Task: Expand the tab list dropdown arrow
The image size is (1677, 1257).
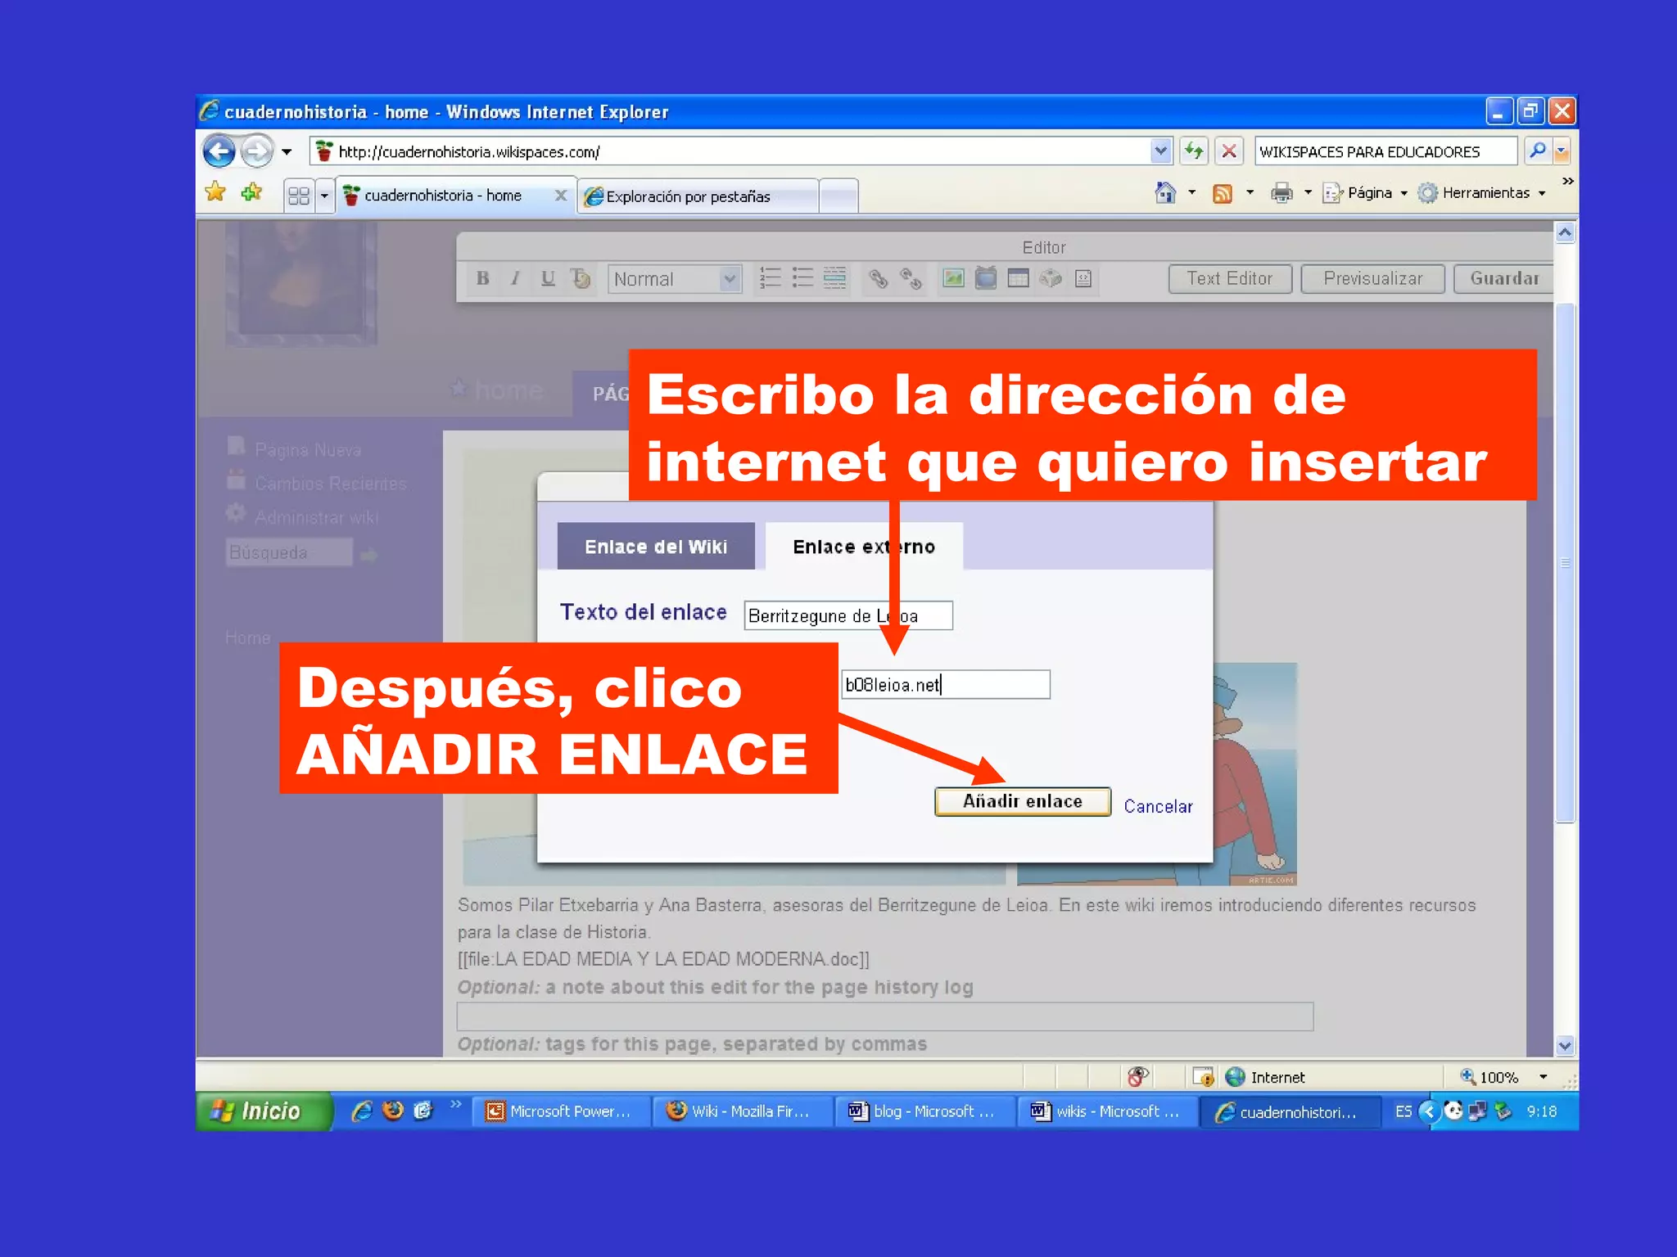Action: point(324,196)
